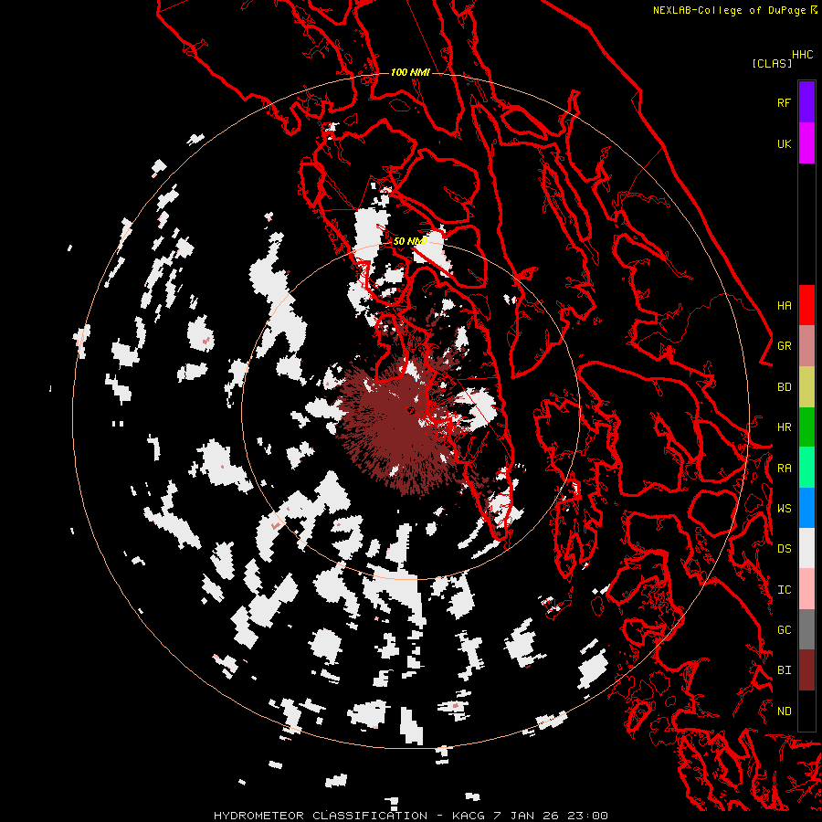Click the UK magenta legend swatch
822x822 pixels.
806,142
